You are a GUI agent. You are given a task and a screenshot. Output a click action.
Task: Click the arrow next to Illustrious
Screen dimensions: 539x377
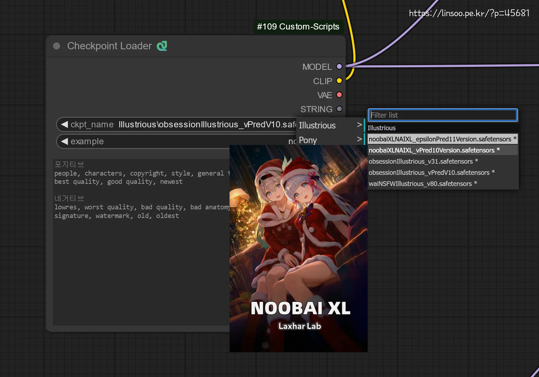[x=359, y=125]
